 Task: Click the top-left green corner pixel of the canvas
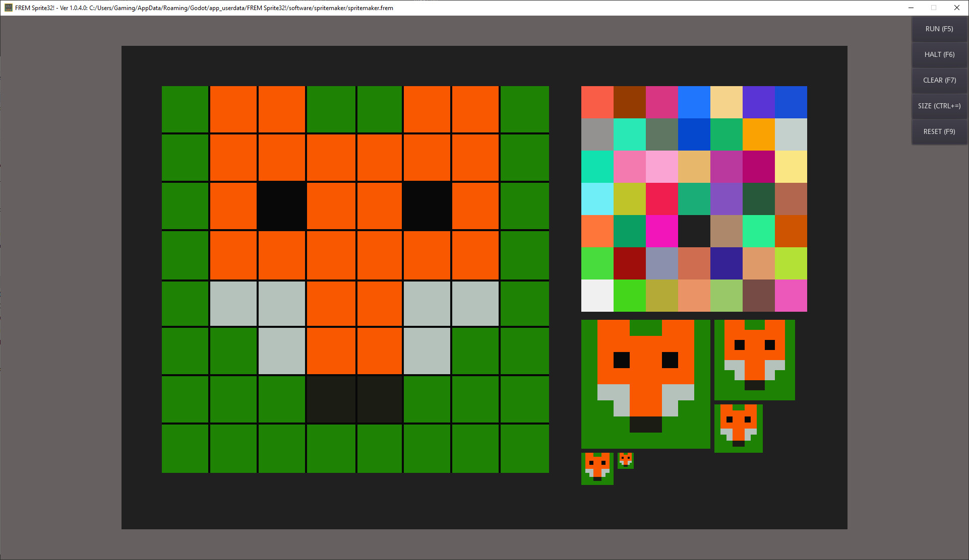tap(185, 109)
